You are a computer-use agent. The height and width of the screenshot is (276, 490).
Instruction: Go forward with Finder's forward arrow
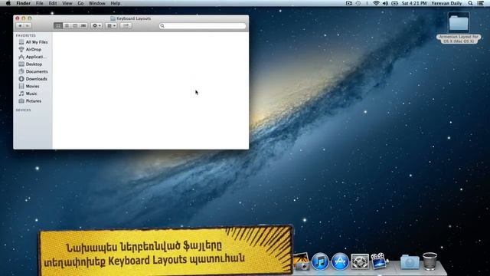click(28, 25)
